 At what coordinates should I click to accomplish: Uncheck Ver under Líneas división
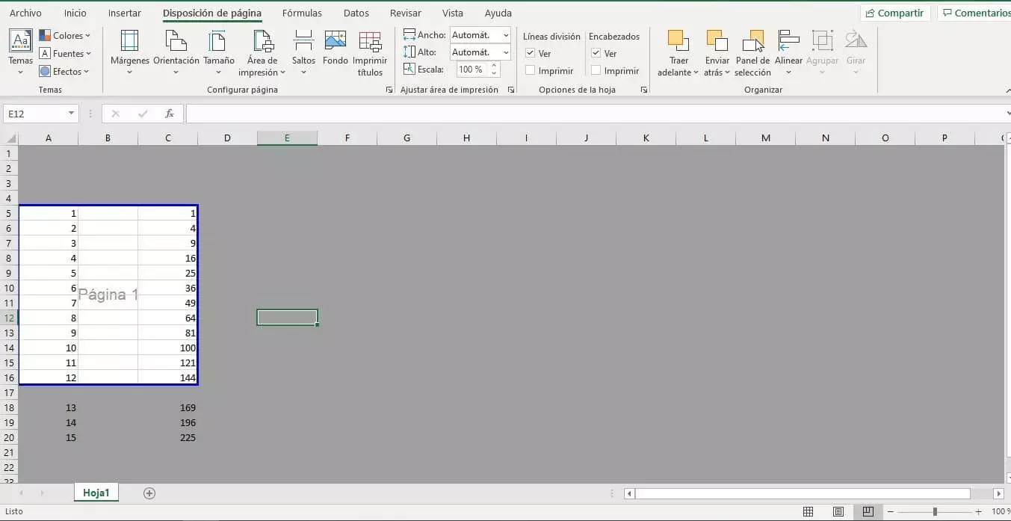pyautogui.click(x=531, y=53)
